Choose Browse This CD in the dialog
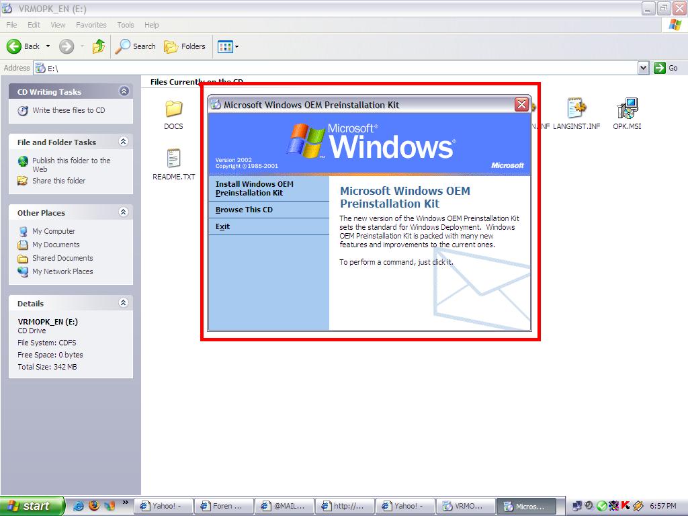The height and width of the screenshot is (516, 688). click(x=269, y=210)
